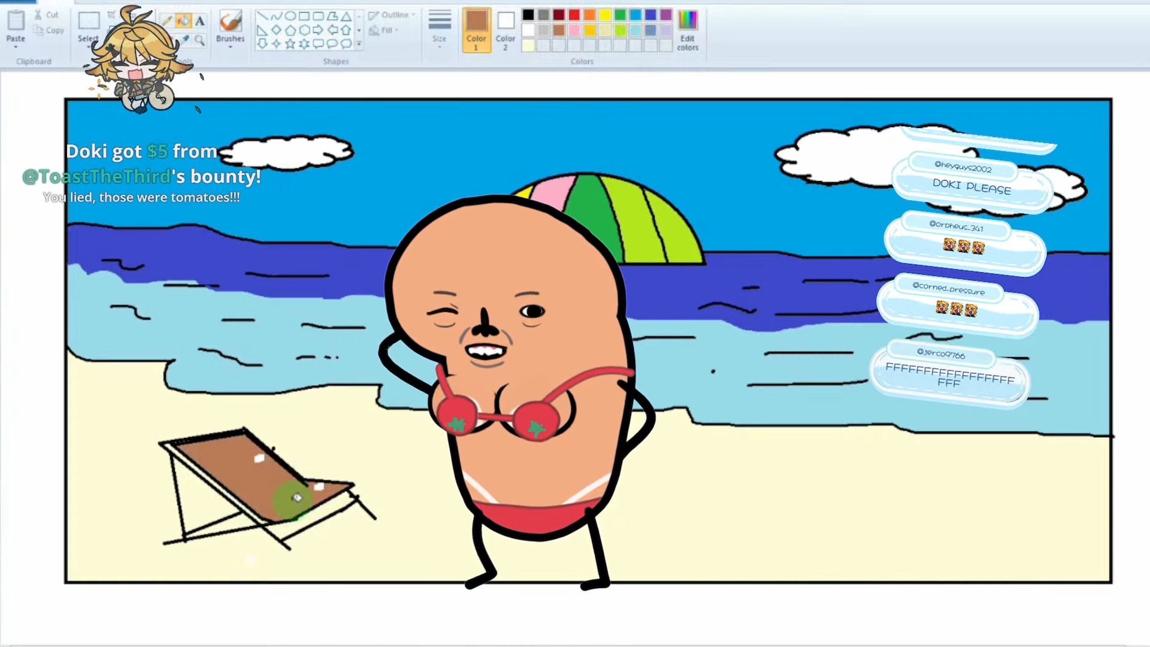The height and width of the screenshot is (647, 1150).
Task: Select the Magnifier zoom tool
Action: (200, 40)
